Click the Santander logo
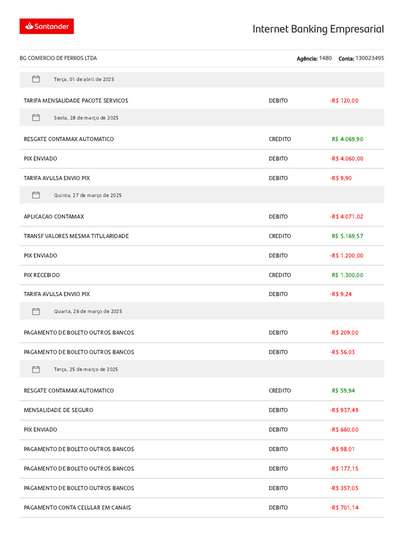The height and width of the screenshot is (538, 403). point(47,26)
